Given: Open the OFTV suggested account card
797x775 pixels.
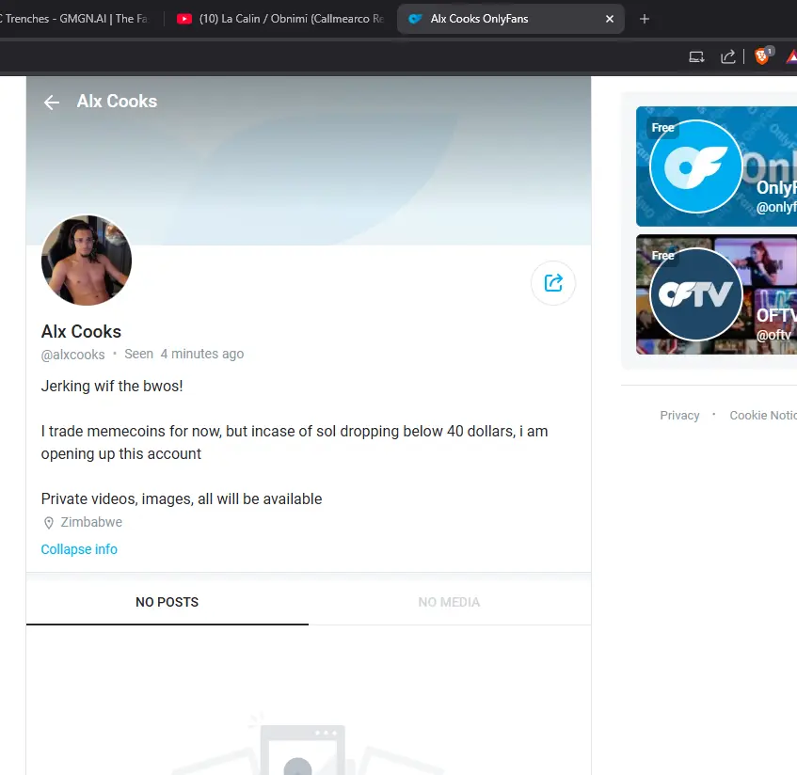Looking at the screenshot, I should pos(717,294).
